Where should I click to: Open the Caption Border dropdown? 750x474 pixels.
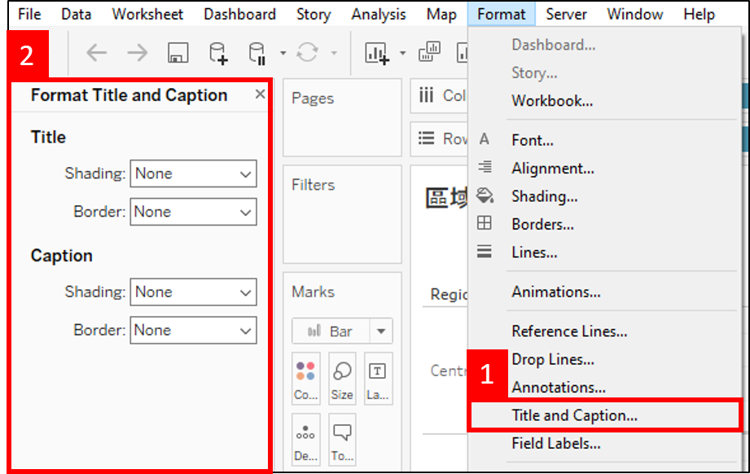(193, 330)
